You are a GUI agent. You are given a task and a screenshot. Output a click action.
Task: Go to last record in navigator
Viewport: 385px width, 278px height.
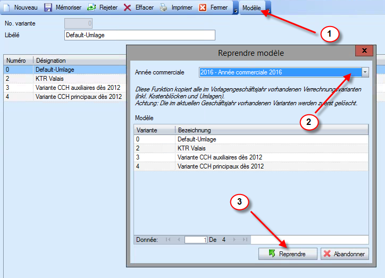(245, 240)
